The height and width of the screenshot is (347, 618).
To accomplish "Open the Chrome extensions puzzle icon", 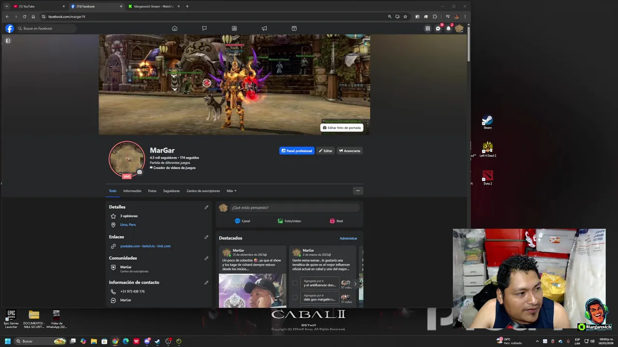I will (x=435, y=16).
